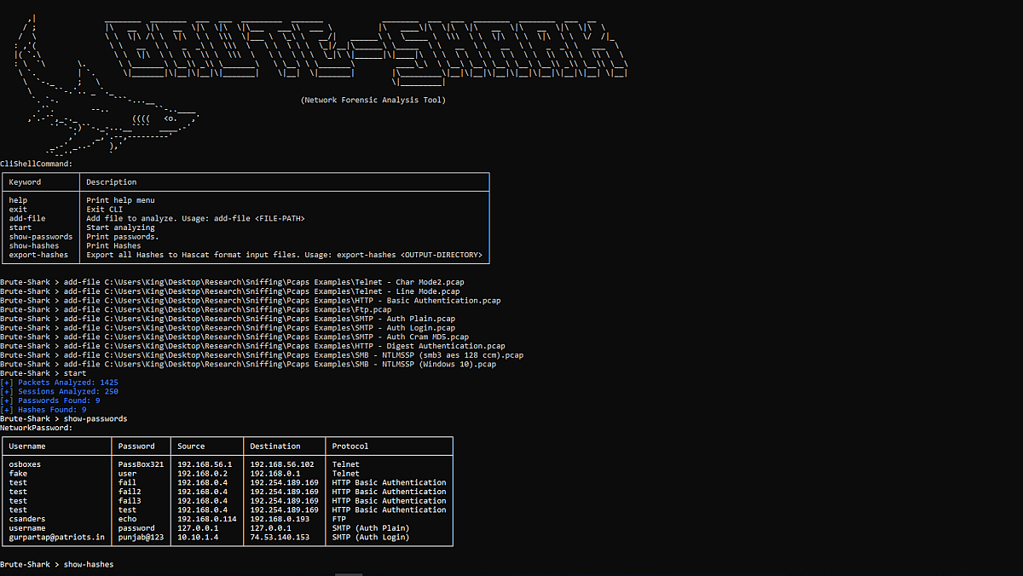Viewport: 1023px width, 576px height.
Task: Click the "CliShellCommand:" label
Action: coord(37,164)
